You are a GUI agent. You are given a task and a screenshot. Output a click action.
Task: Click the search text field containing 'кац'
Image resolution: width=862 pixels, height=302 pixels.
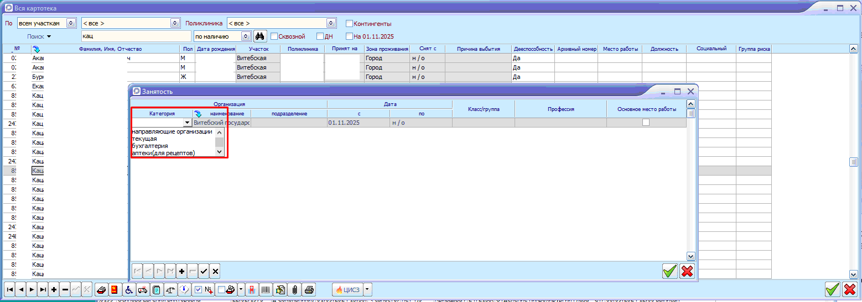tap(136, 36)
